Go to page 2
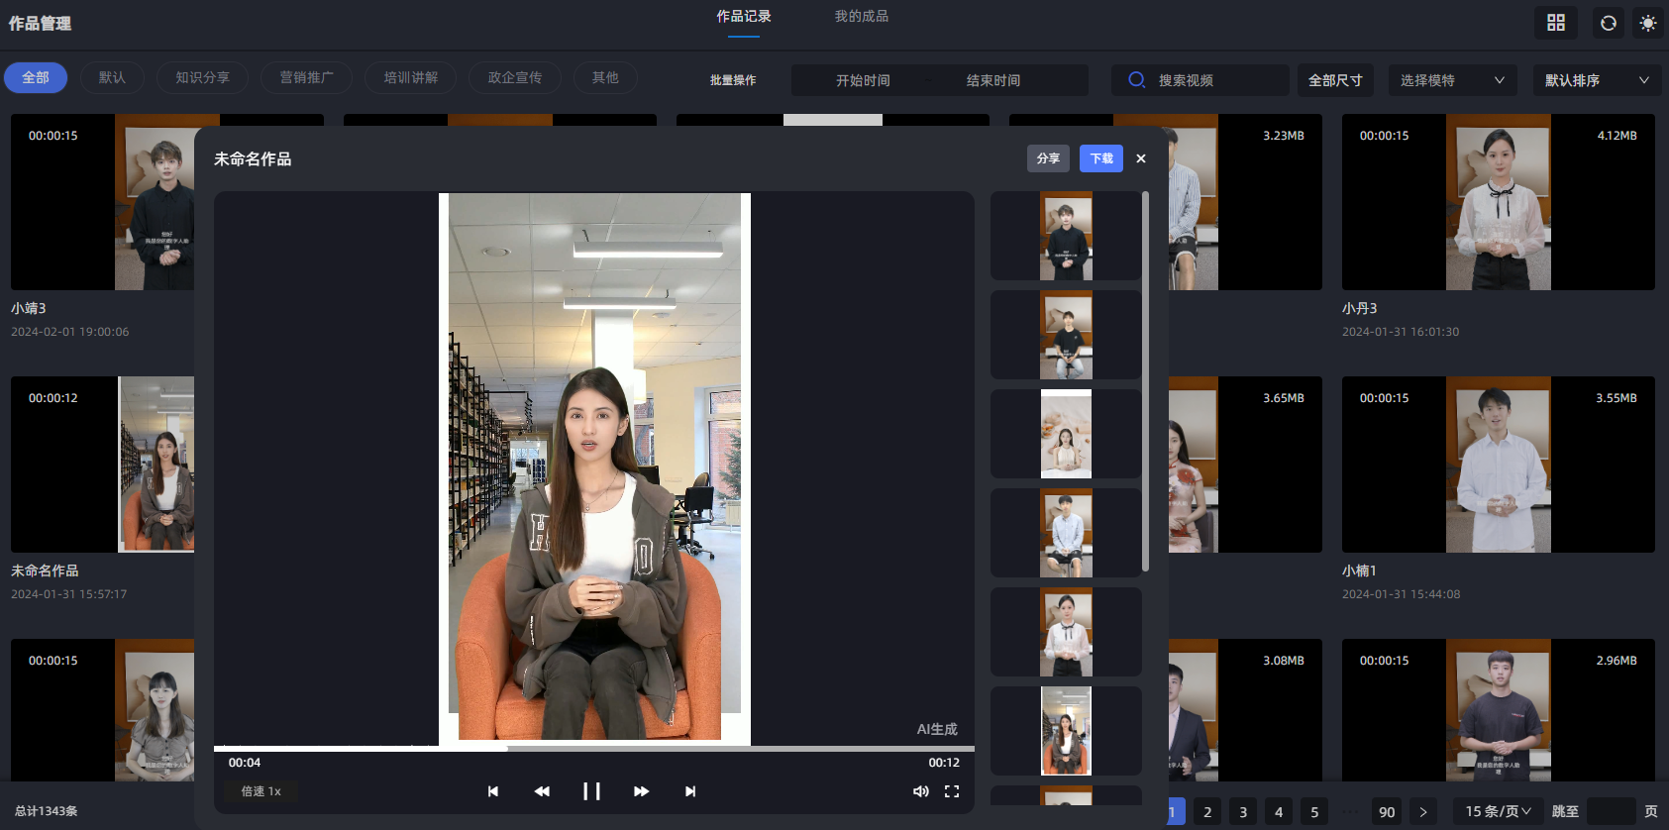This screenshot has height=830, width=1669. [1207, 812]
